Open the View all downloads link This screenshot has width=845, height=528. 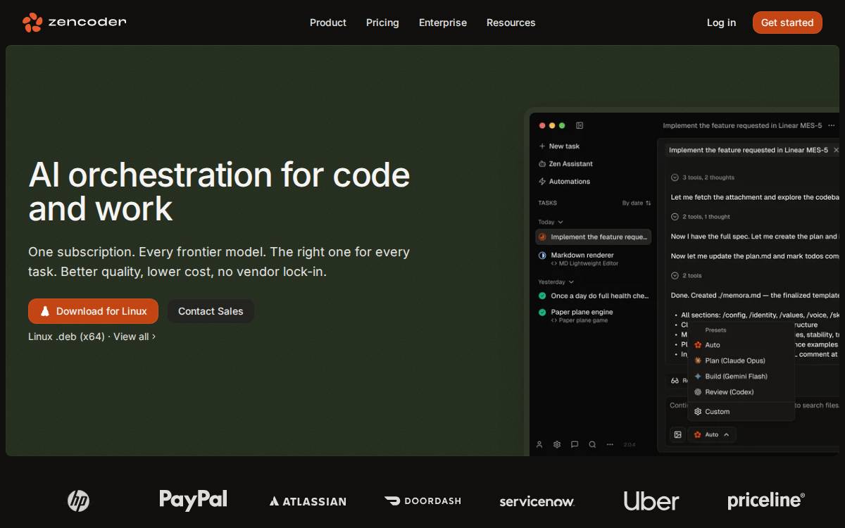coord(134,337)
